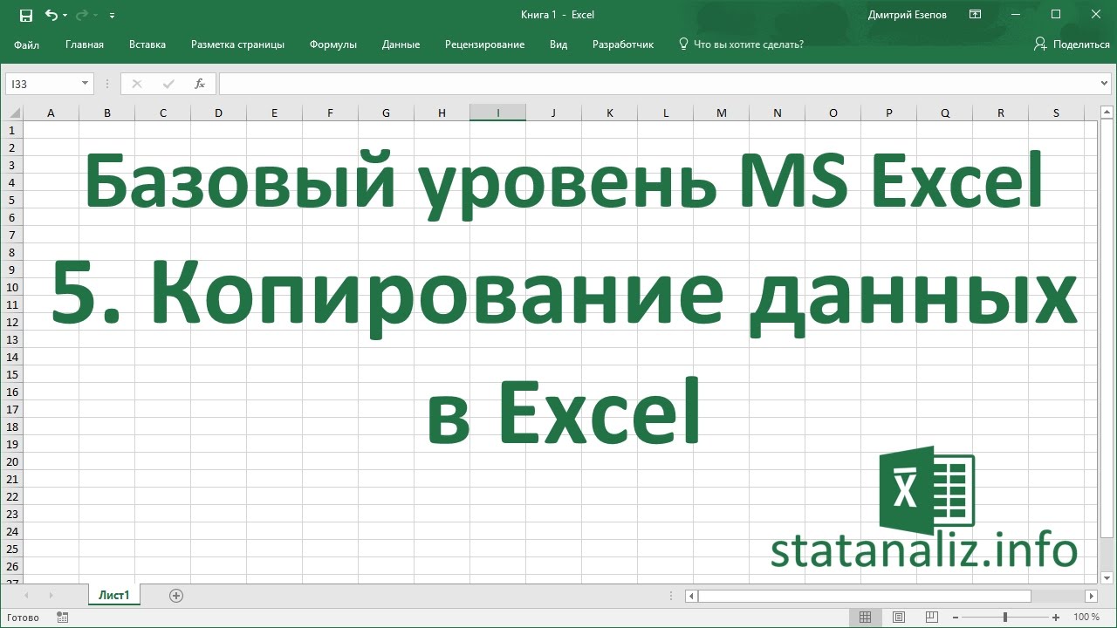Select row 1 header
Screen dimensions: 1117x628
pyautogui.click(x=12, y=130)
